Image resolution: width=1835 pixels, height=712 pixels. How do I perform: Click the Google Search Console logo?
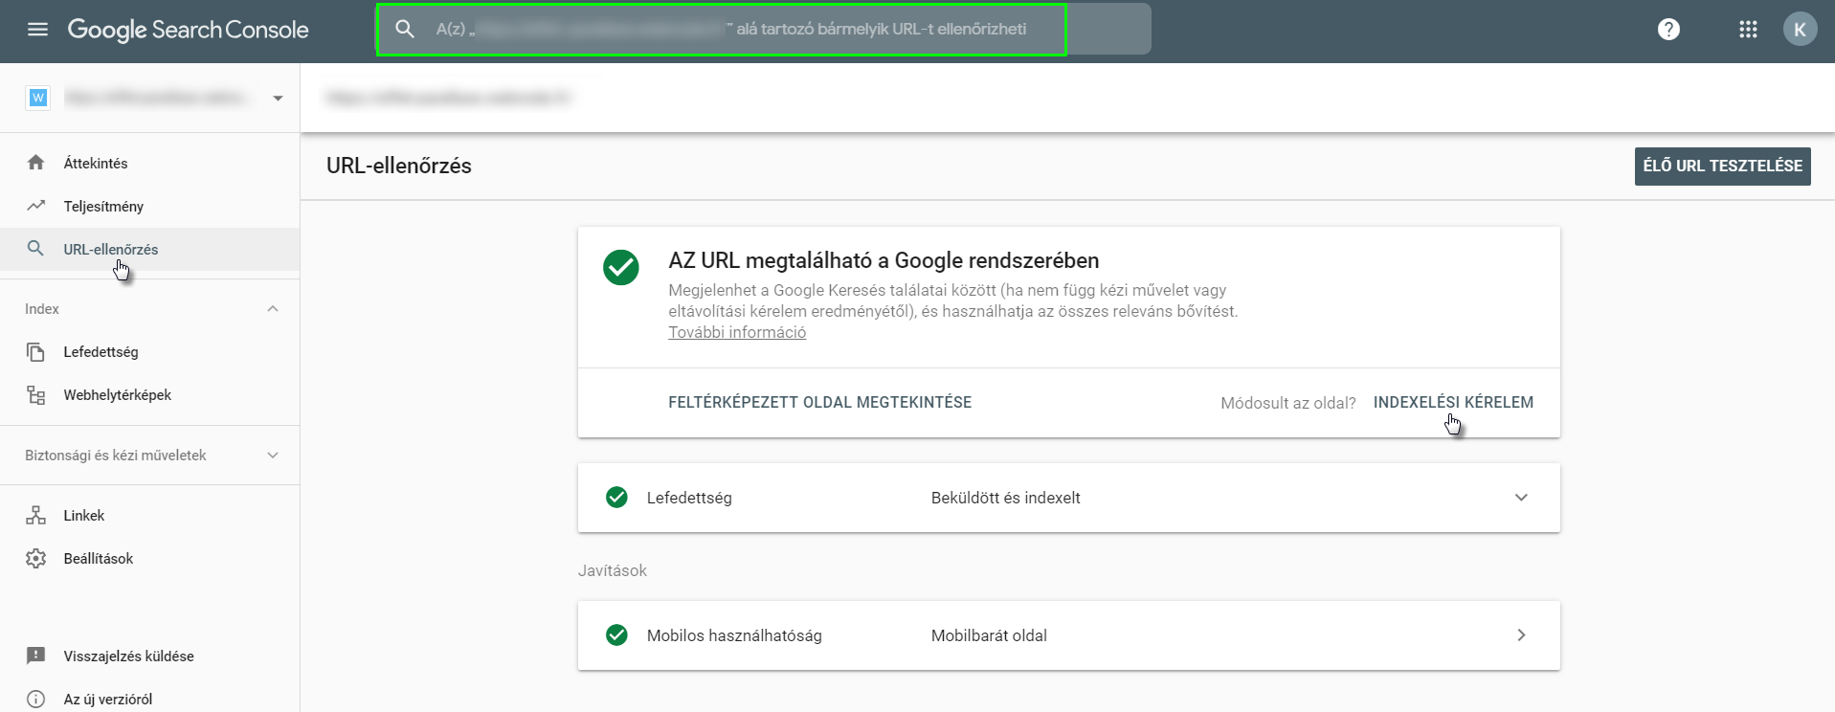click(188, 30)
